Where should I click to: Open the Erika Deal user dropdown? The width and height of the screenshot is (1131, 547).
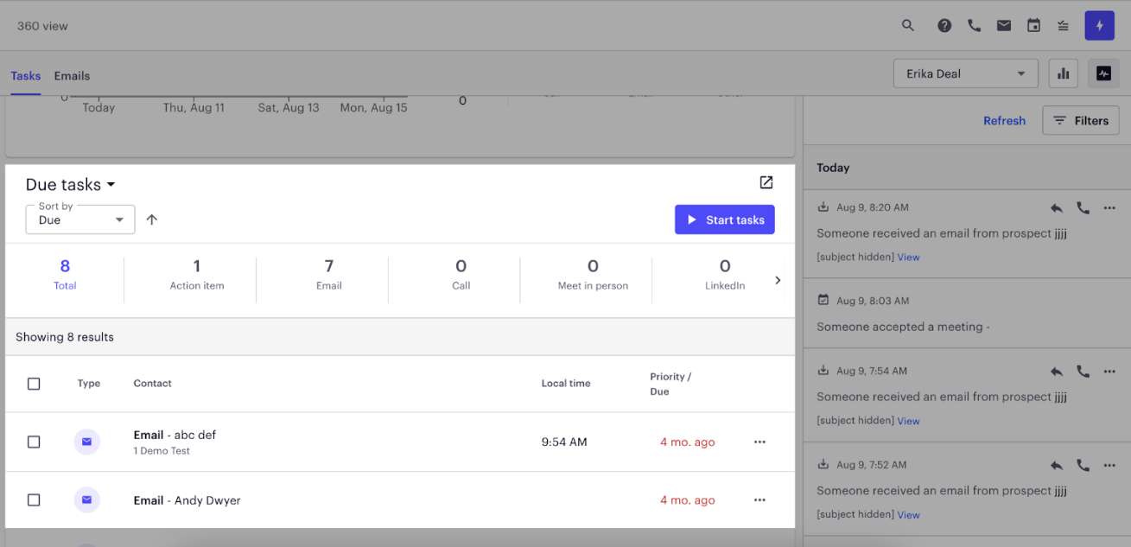965,74
